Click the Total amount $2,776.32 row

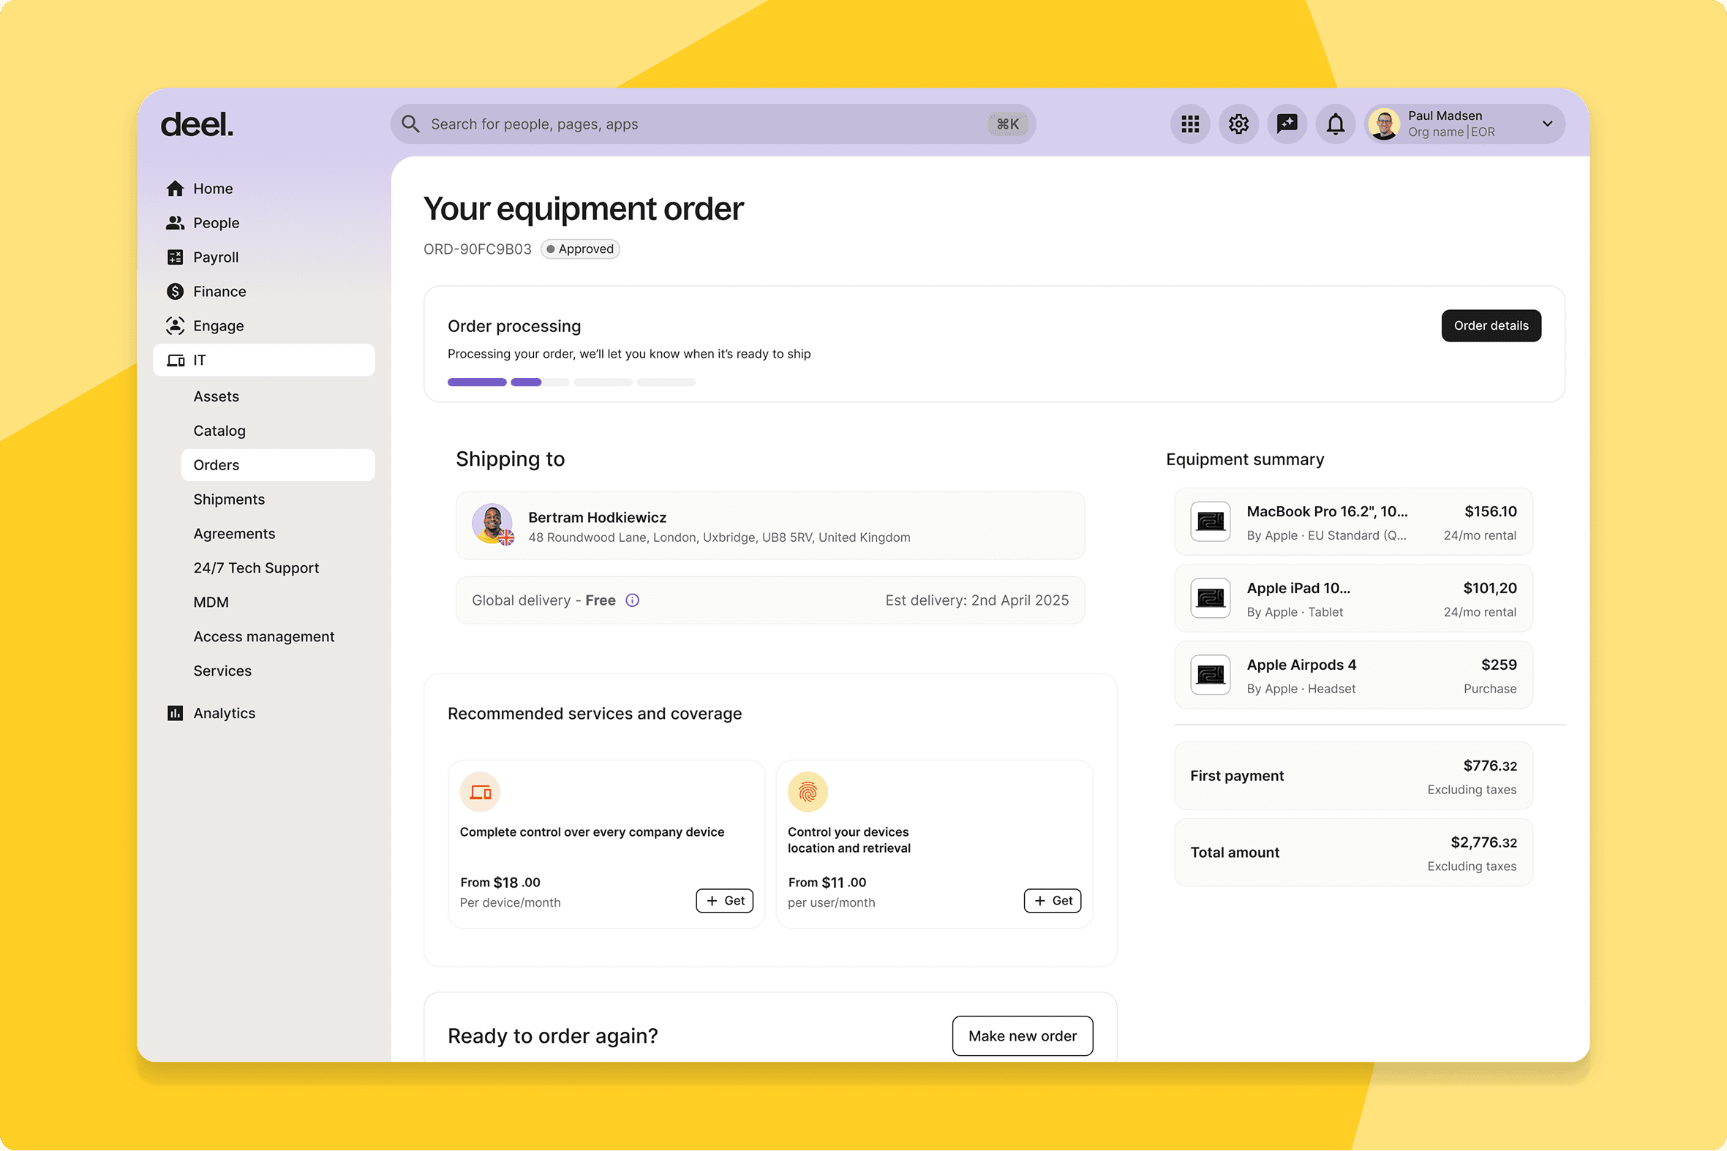tap(1353, 853)
